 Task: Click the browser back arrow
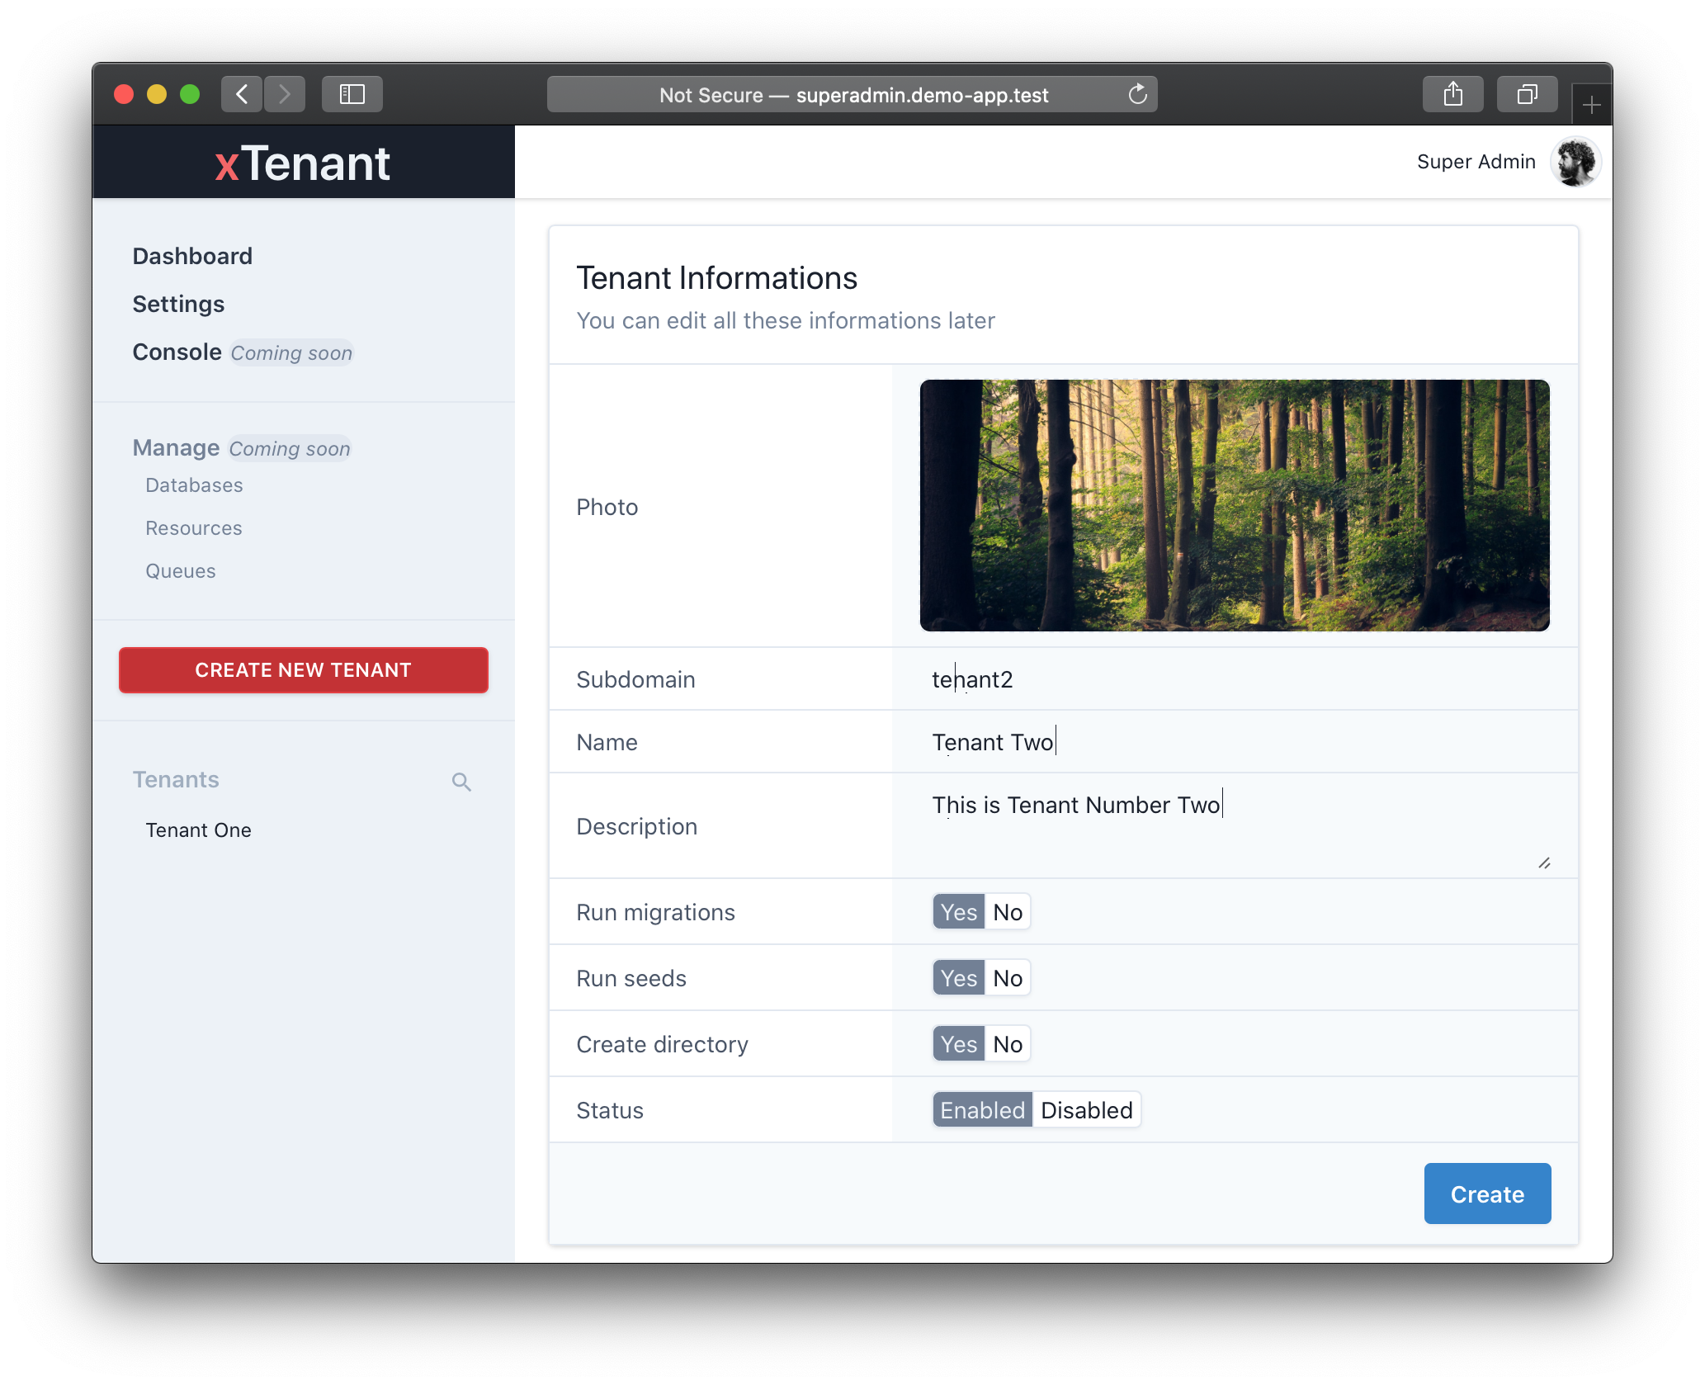click(242, 94)
